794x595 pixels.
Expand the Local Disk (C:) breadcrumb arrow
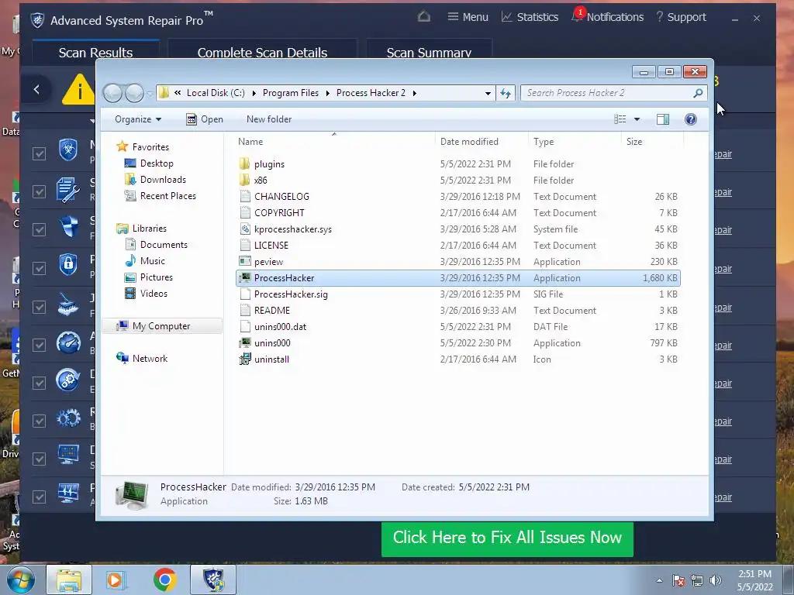tap(254, 93)
